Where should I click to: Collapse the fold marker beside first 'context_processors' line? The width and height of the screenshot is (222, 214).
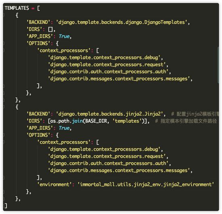point(4,50)
